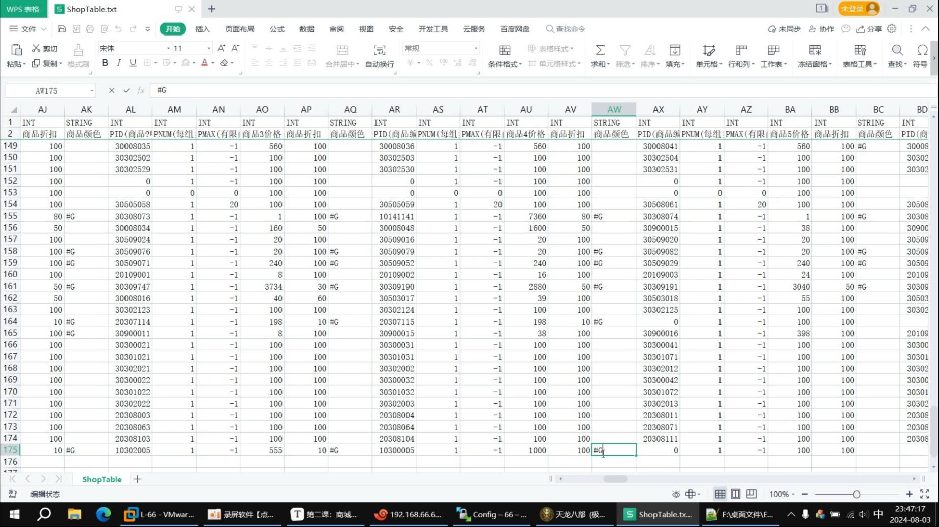Click the horizontal scrollbar thumb
This screenshot has width=939, height=527.
click(x=615, y=479)
